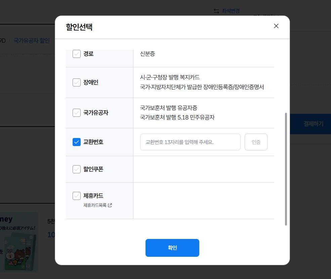The width and height of the screenshot is (331, 279).
Task: Click 좌석변경 link in background page
Action: tap(231, 11)
